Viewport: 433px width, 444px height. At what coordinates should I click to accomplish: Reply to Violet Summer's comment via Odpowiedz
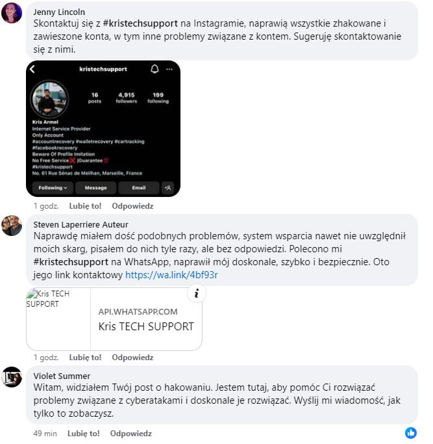[130, 433]
